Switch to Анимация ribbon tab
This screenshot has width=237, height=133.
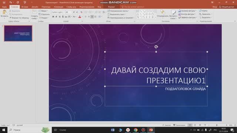[x=59, y=7]
